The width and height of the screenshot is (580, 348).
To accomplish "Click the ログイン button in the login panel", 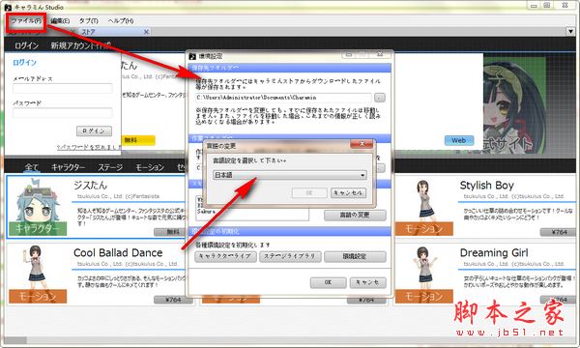I will click(94, 130).
